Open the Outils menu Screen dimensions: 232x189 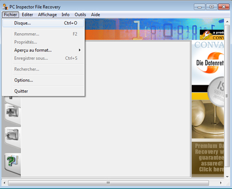pyautogui.click(x=80, y=14)
